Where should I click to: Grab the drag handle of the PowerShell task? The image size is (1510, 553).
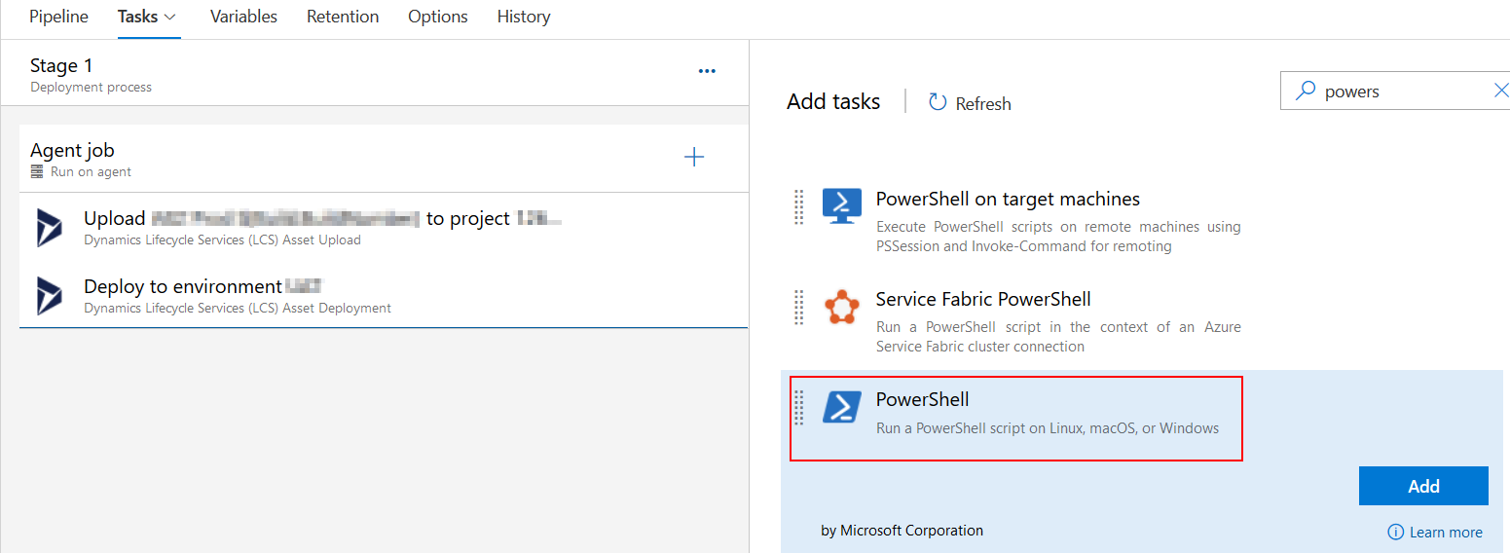(798, 407)
